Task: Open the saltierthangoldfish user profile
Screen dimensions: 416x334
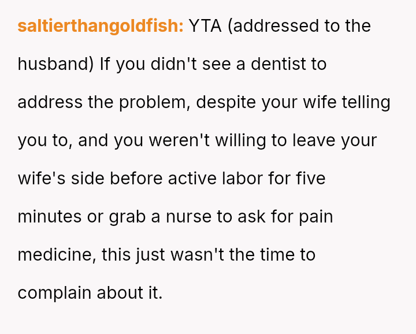Action: tap(101, 26)
